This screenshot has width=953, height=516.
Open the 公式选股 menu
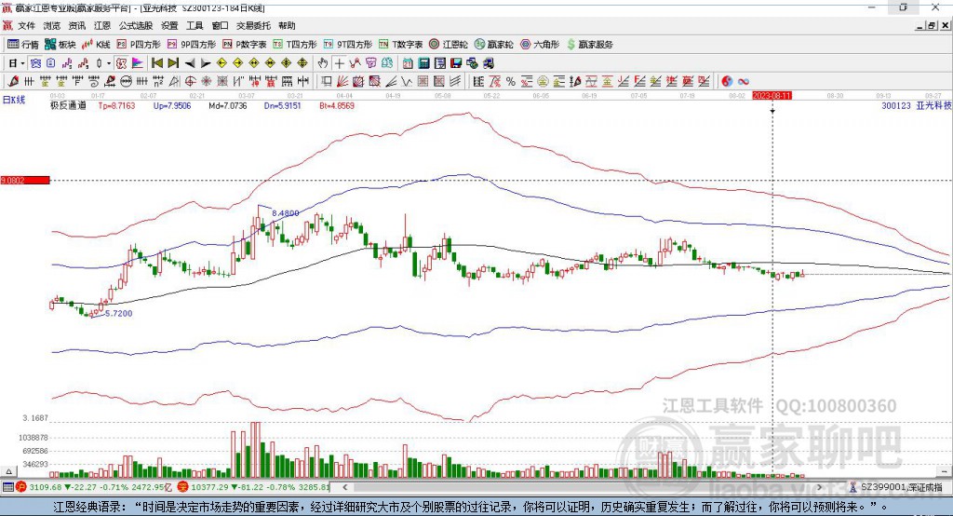tap(136, 25)
